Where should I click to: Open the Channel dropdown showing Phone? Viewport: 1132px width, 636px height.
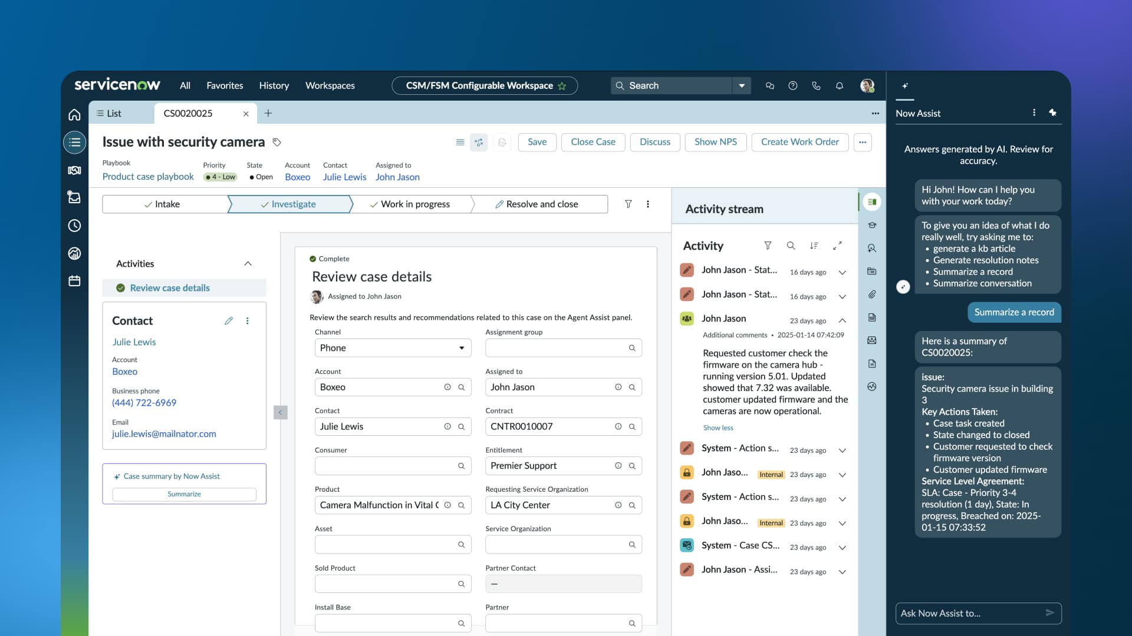(393, 348)
